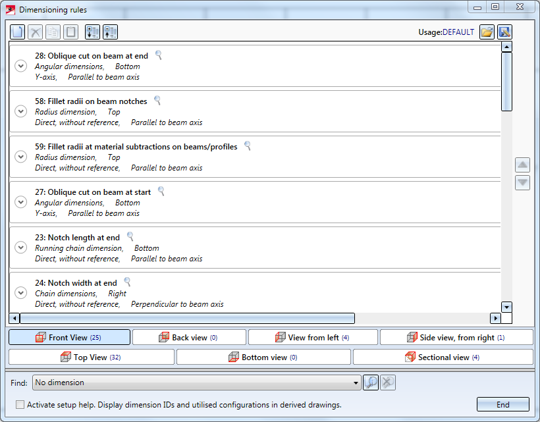Image resolution: width=540 pixels, height=422 pixels.
Task: Switch to the Bottom view tab
Action: [x=263, y=357]
